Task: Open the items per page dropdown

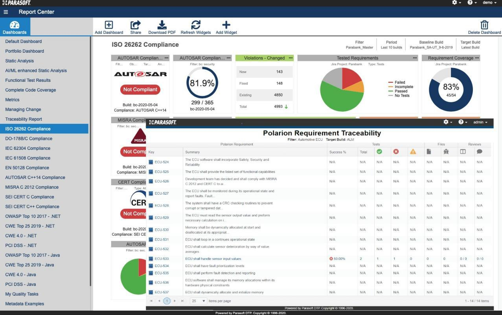Action: click(199, 301)
